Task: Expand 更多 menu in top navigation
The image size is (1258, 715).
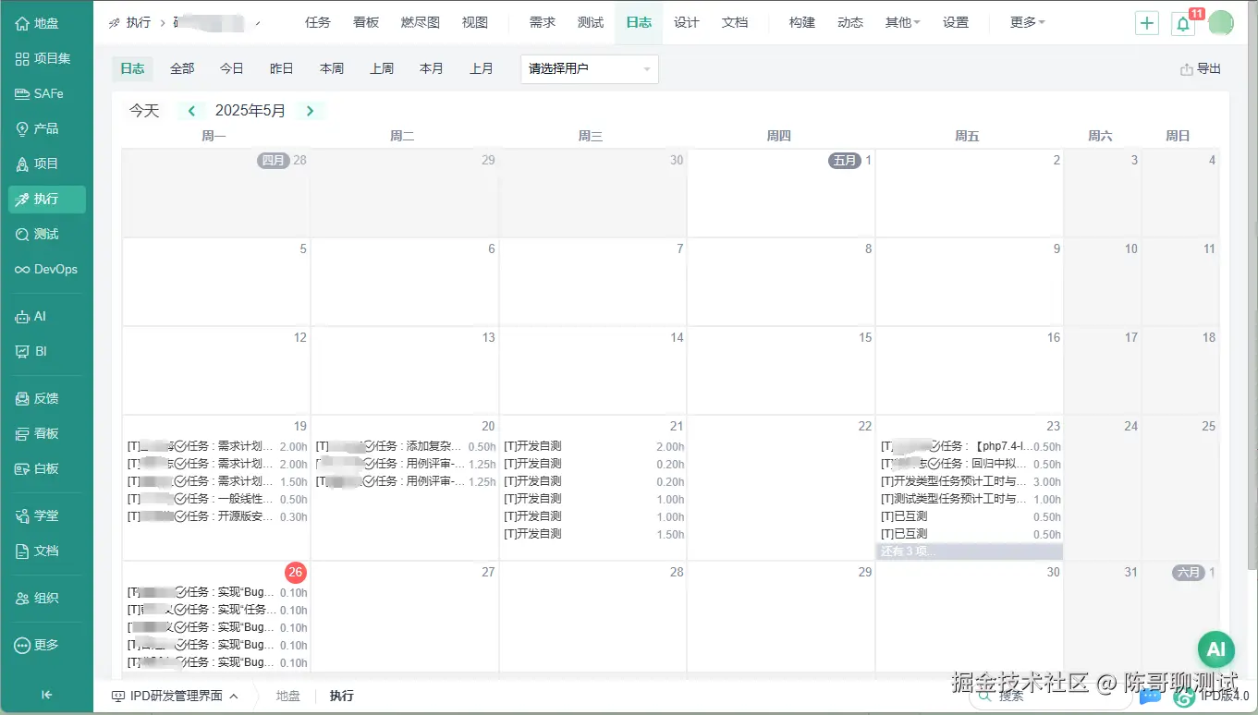Action: [1028, 22]
